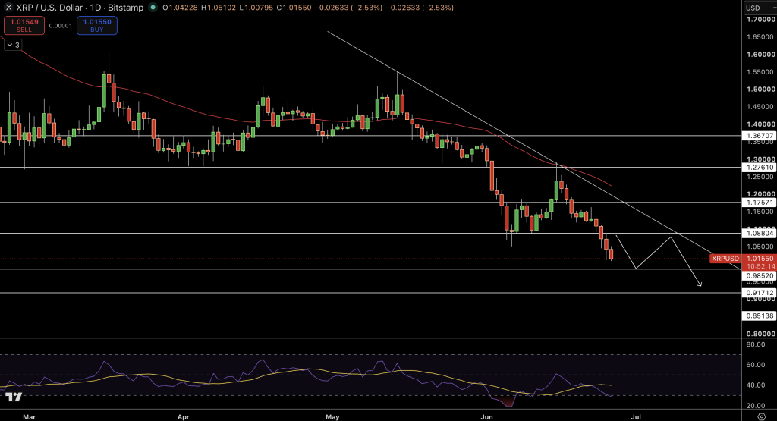Click the XRP / U.S. Dollar symbol title
This screenshot has width=777, height=421.
tap(80, 8)
